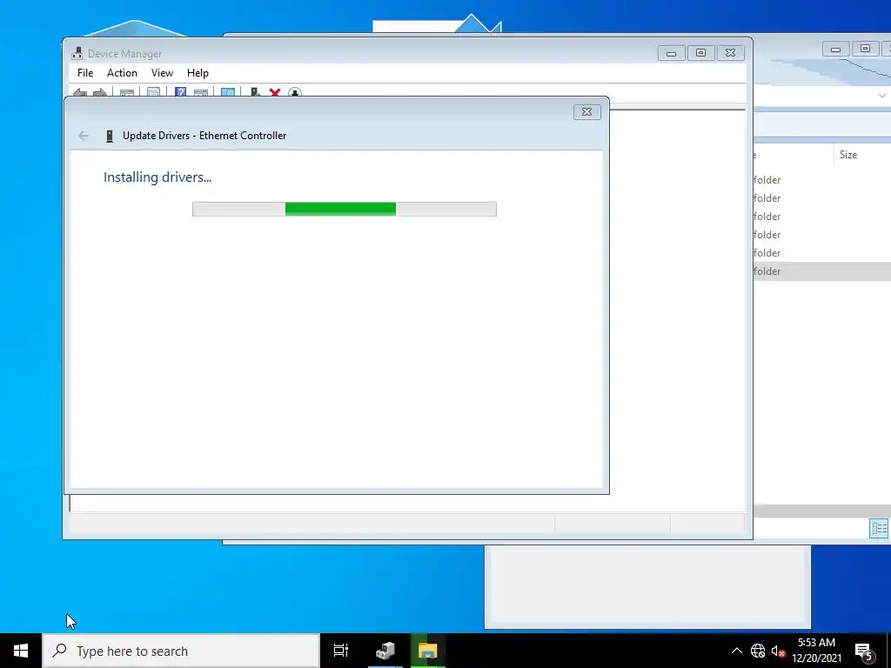
Task: Click the 'Installing drivers...' heading text
Action: click(x=157, y=177)
